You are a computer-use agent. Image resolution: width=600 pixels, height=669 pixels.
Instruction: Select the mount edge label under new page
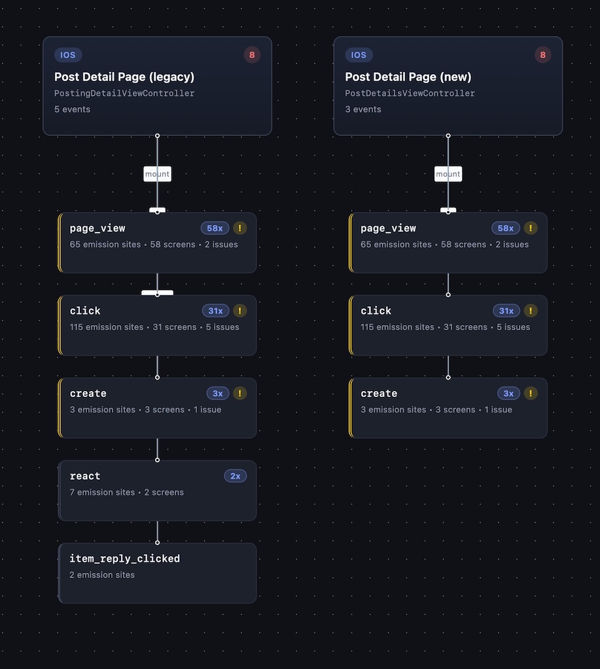pyautogui.click(x=448, y=174)
